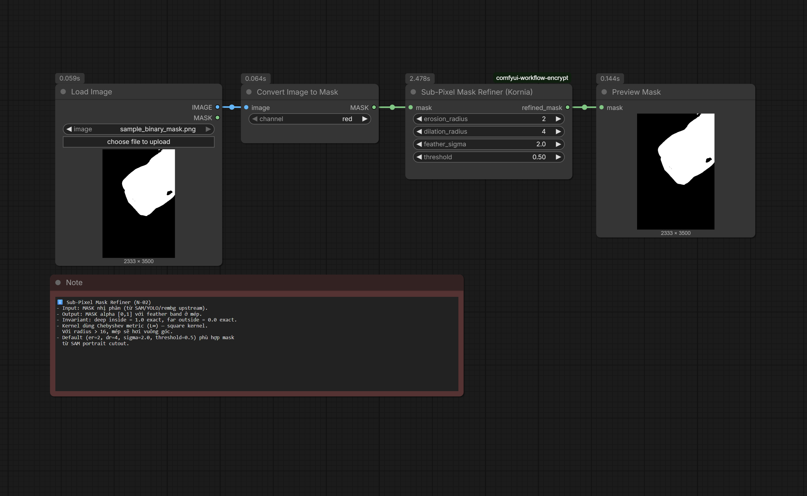Click the MASK output socket on Load Image
This screenshot has width=807, height=496.
point(217,118)
